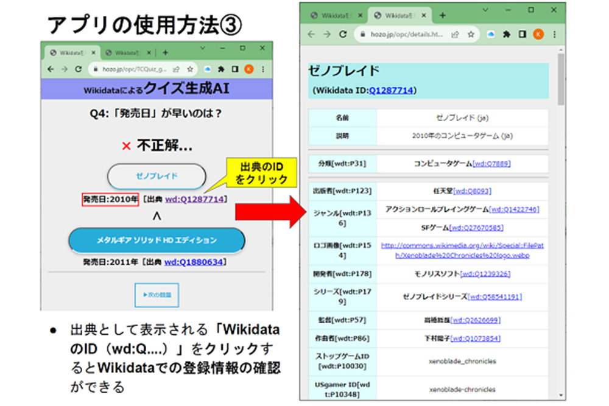Open Wikidata ID Q1287714 header link
609x406 pixels.
click(391, 91)
